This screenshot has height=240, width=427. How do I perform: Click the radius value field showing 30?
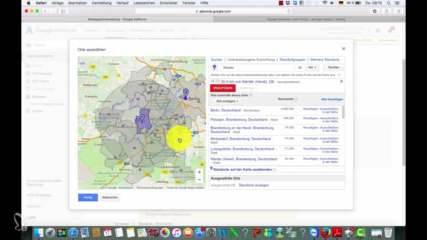300,67
